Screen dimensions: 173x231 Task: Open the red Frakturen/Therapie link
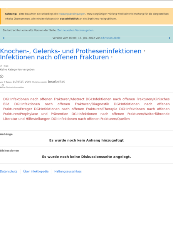point(76,109)
